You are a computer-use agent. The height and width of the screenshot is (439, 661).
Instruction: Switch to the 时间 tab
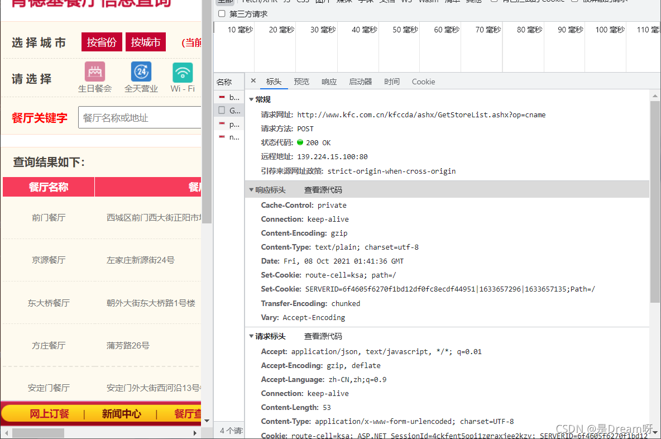391,82
